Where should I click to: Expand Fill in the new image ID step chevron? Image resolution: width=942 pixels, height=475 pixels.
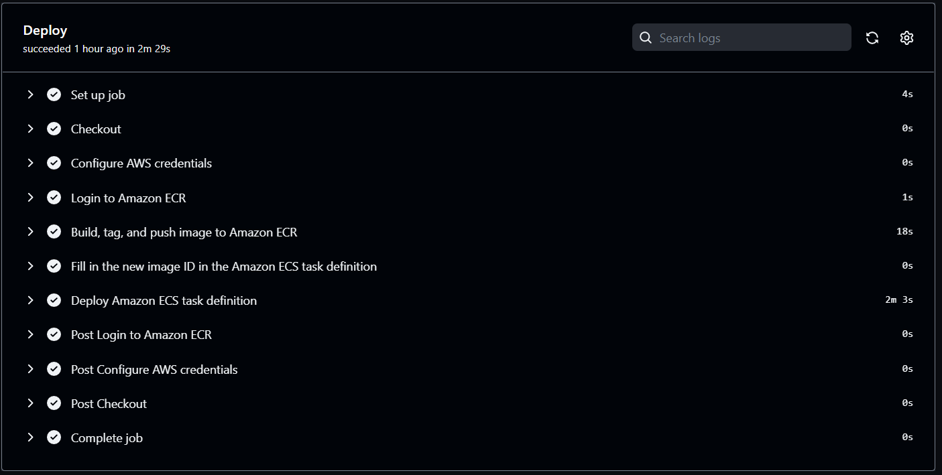30,266
